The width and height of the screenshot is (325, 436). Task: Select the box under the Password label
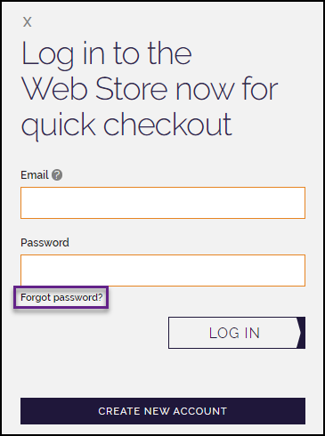point(163,270)
